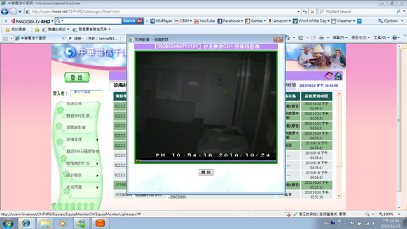Click the device table scroll-up arrow
This screenshot has height=229, width=407.
[339, 94]
